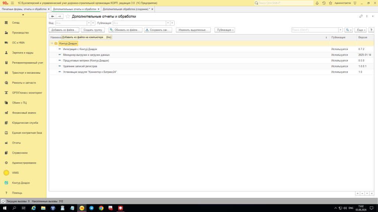Open Telegram from the taskbar
Viewport: 378px width, 212px height.
[92, 208]
